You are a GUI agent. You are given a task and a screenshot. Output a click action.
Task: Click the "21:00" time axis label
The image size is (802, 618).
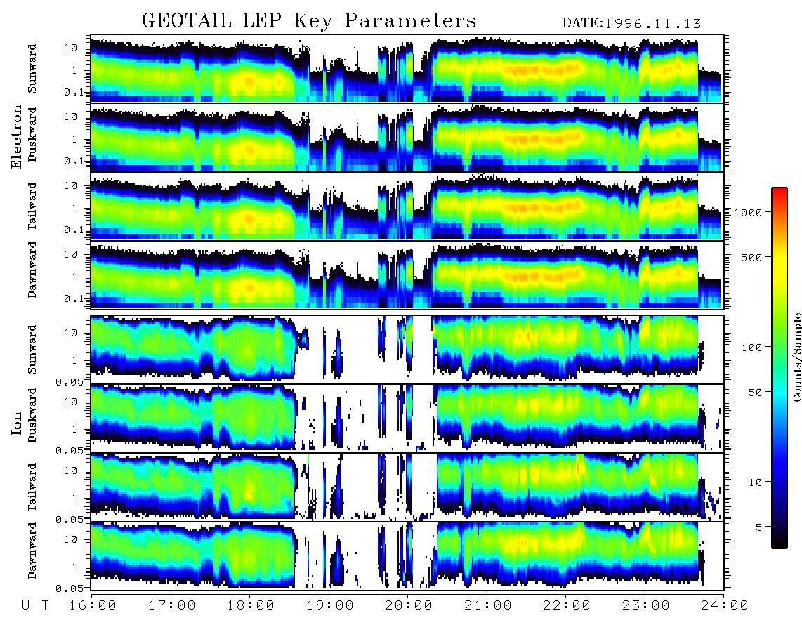click(x=488, y=605)
